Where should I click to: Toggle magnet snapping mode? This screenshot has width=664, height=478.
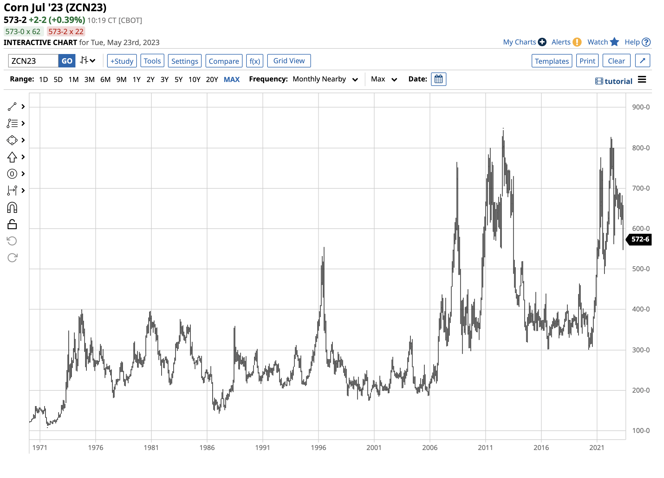[x=12, y=207]
